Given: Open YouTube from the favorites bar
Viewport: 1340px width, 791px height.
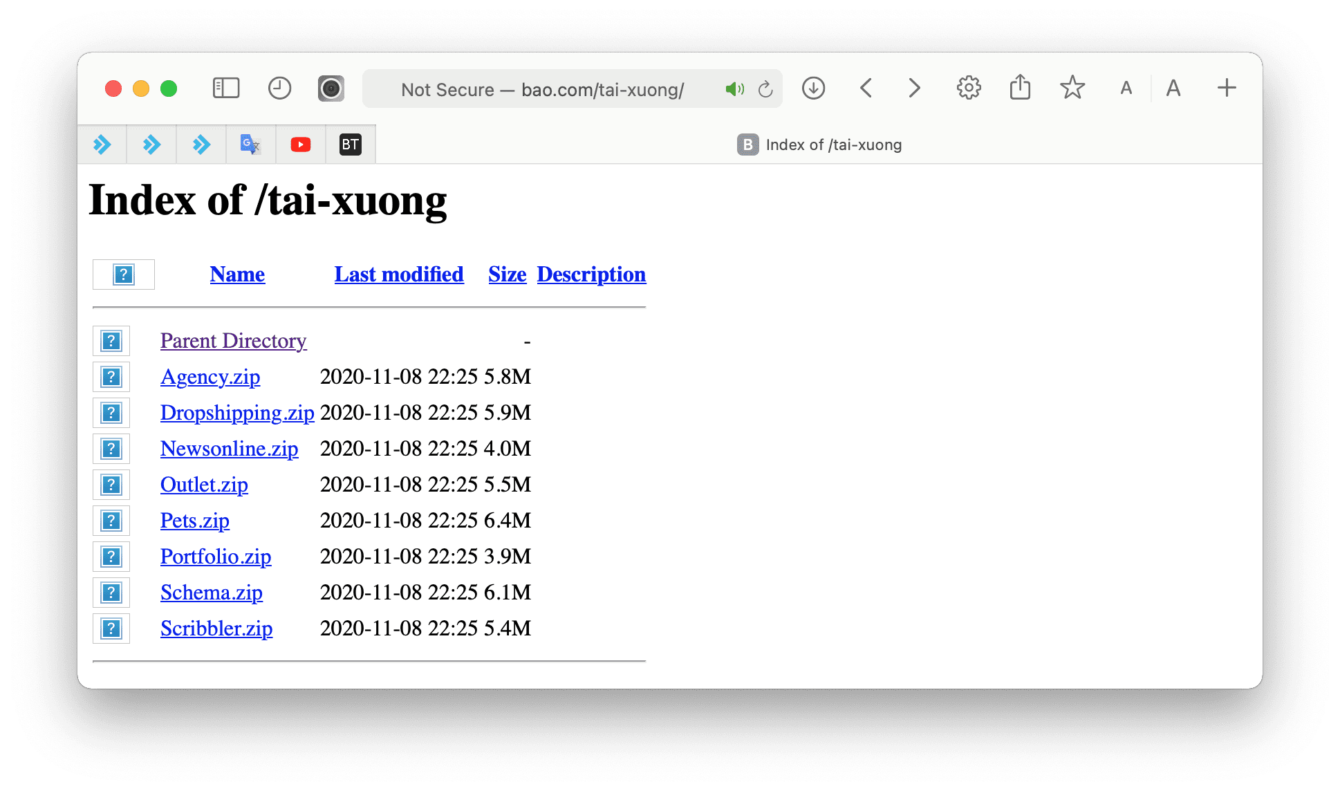Looking at the screenshot, I should pyautogui.click(x=300, y=144).
